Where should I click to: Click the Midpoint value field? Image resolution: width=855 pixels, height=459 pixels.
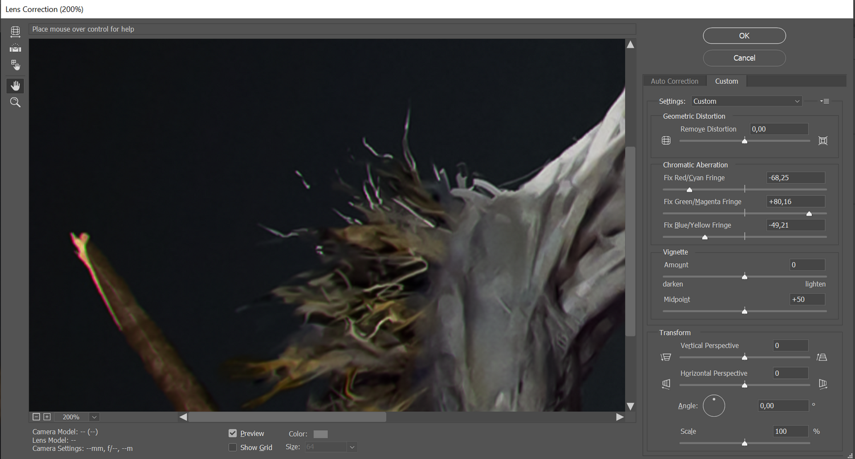(x=807, y=299)
